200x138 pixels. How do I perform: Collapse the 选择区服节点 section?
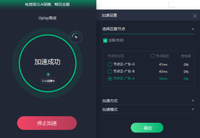click(x=193, y=29)
